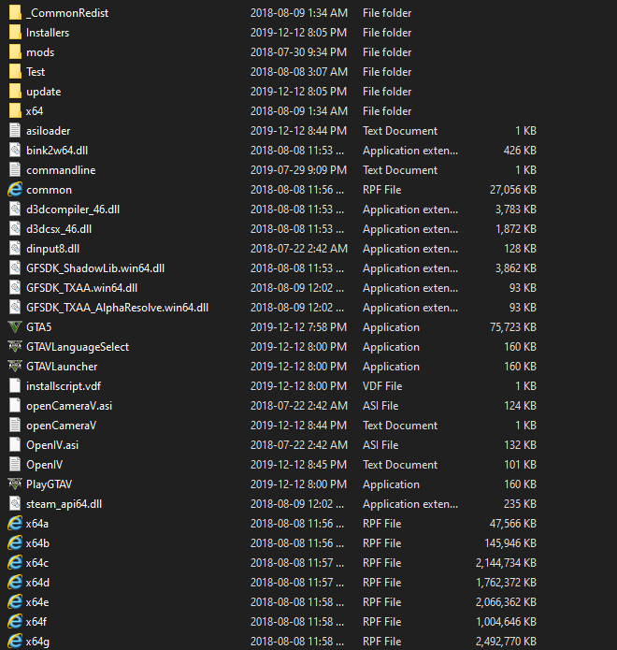Select the dinput8.dll file icon

[15, 249]
